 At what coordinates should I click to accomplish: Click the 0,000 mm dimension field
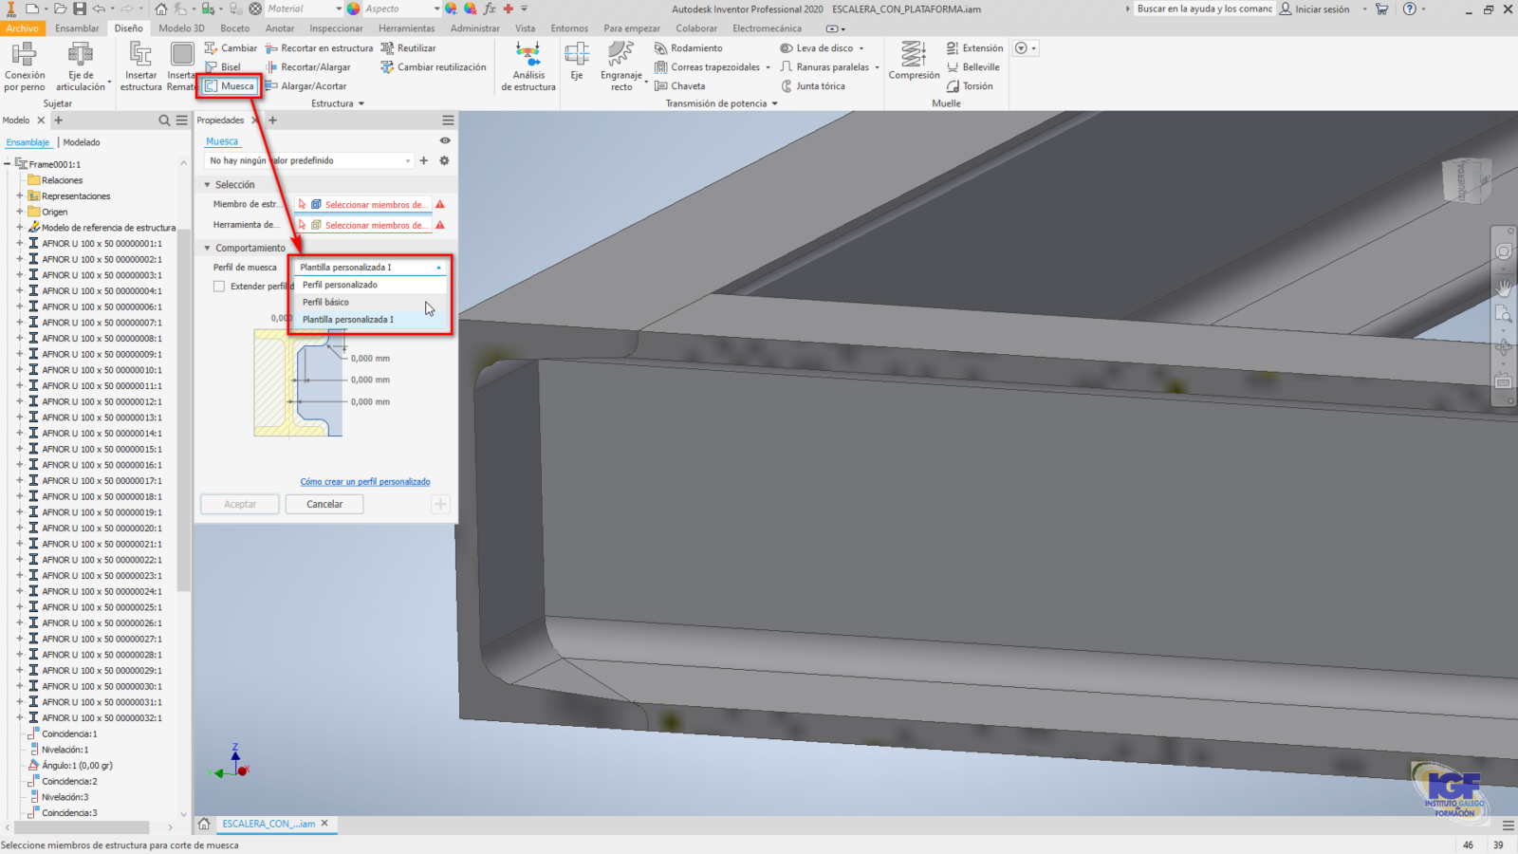pos(369,358)
